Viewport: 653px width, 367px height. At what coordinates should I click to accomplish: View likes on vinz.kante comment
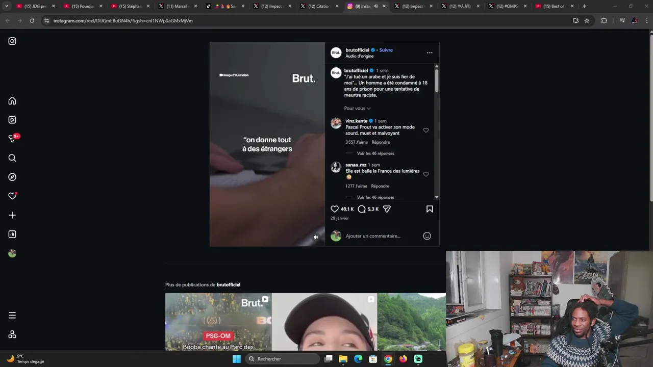pos(357,142)
